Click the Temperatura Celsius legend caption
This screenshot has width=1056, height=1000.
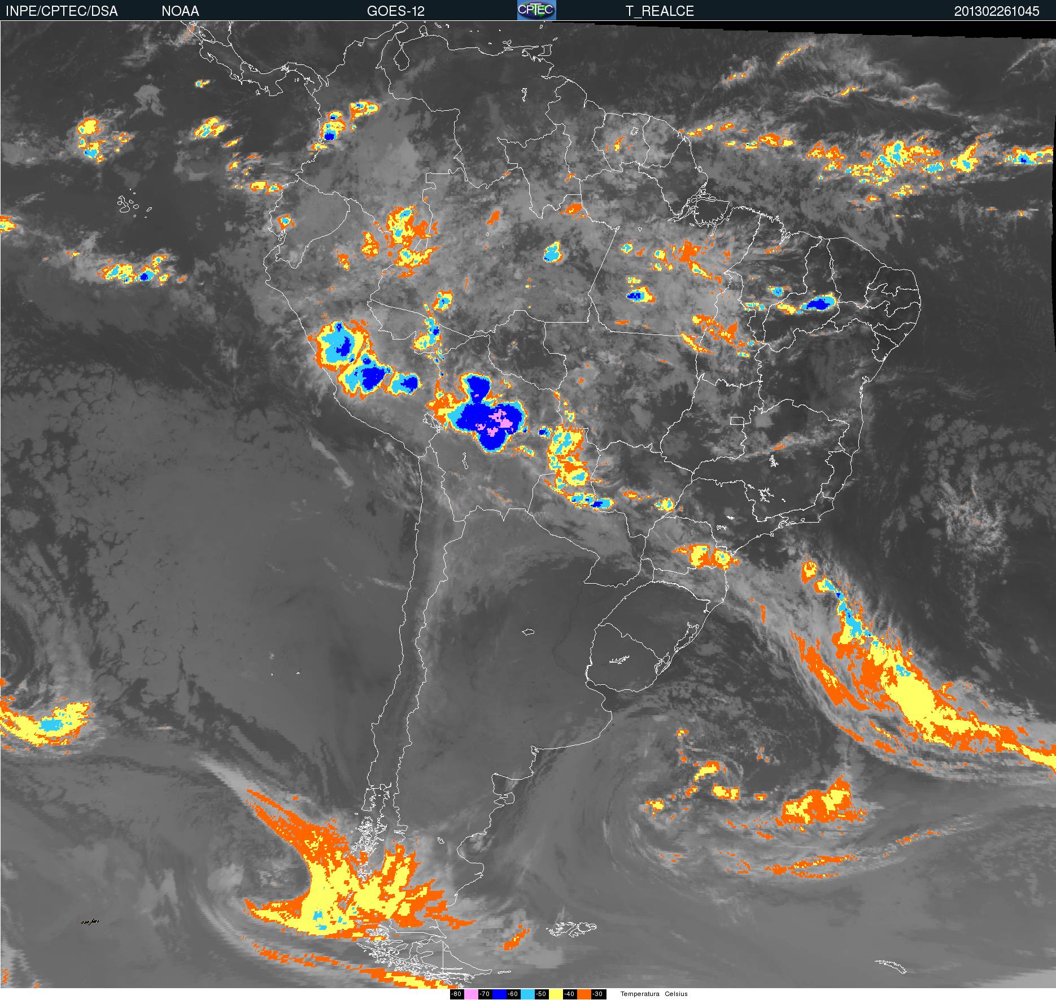[654, 994]
